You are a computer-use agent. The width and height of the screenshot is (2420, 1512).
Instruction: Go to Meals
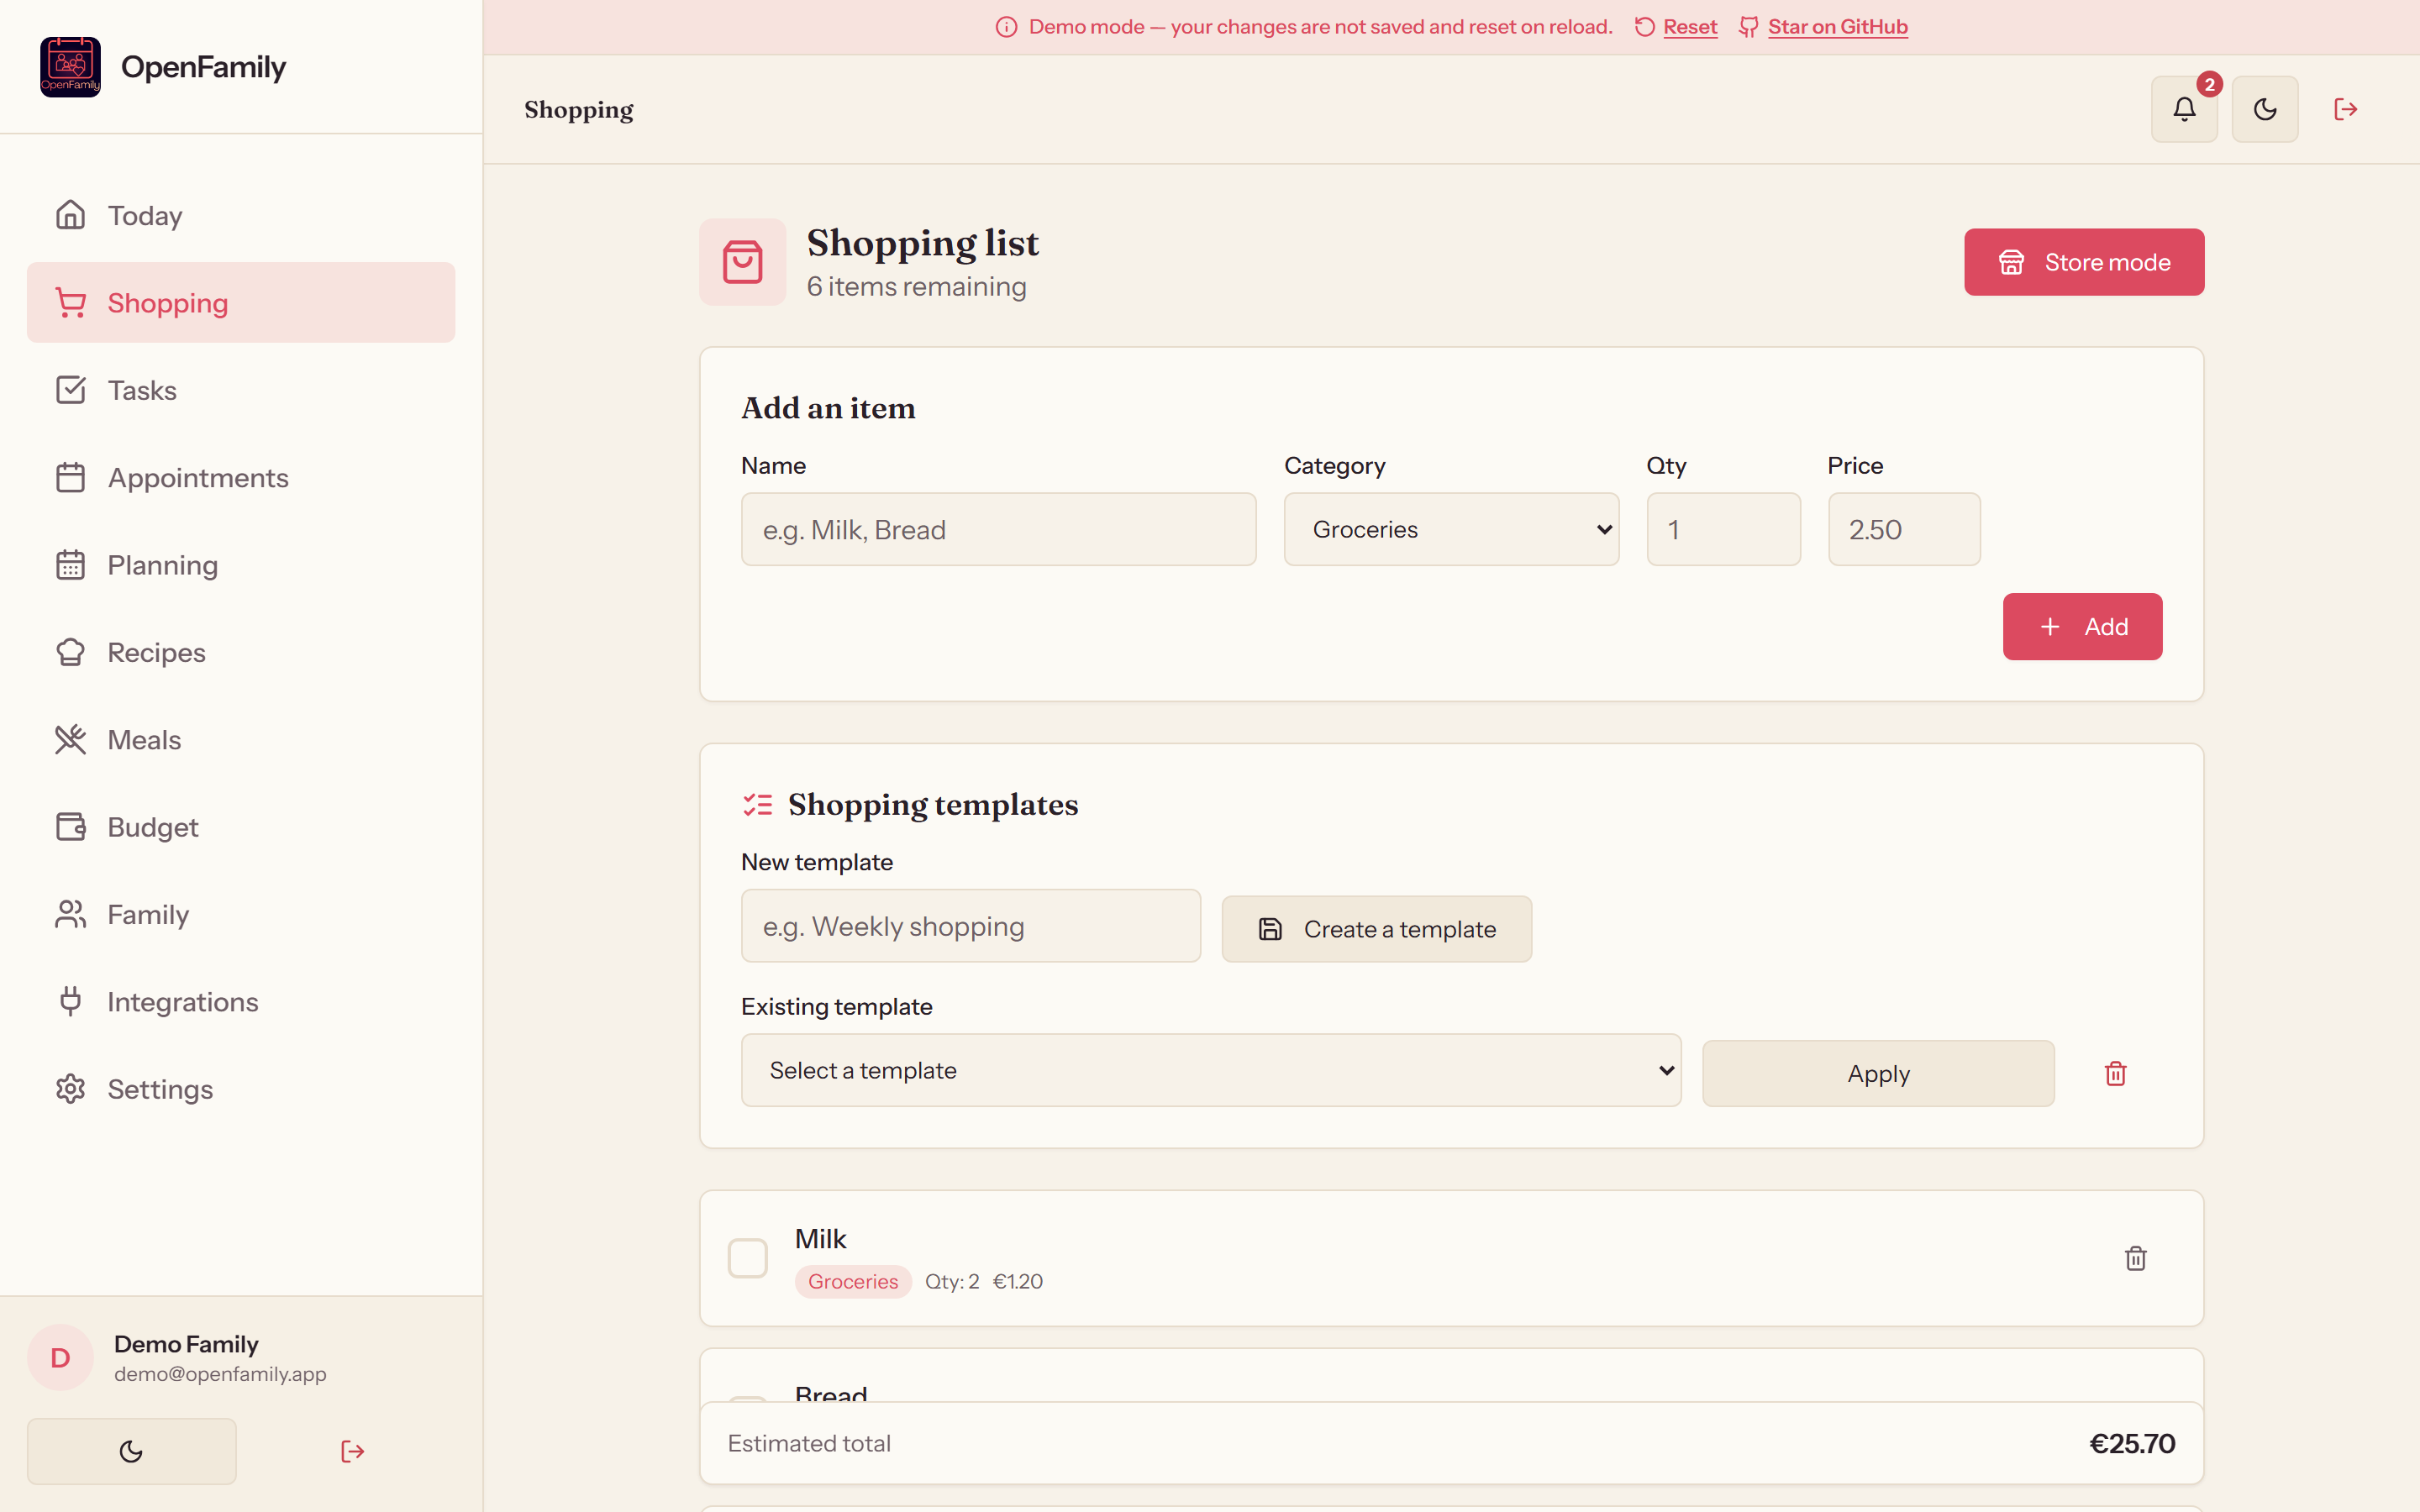[x=241, y=739]
